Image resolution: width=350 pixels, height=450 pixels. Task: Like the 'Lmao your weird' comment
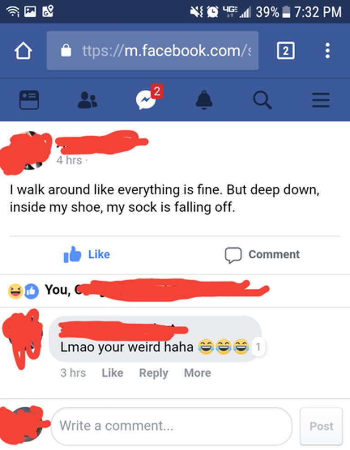[113, 373]
